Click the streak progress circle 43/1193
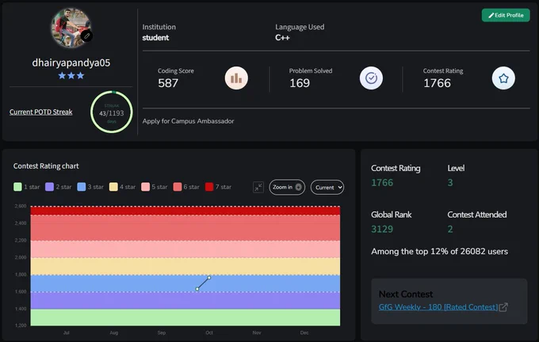This screenshot has width=539, height=342. pyautogui.click(x=112, y=112)
